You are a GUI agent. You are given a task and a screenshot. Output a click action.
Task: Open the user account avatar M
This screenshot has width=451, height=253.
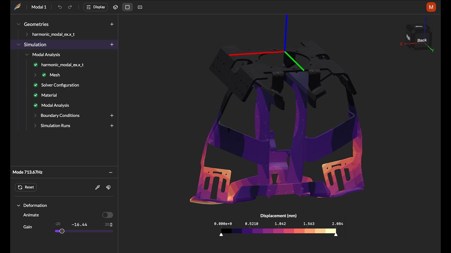[431, 7]
